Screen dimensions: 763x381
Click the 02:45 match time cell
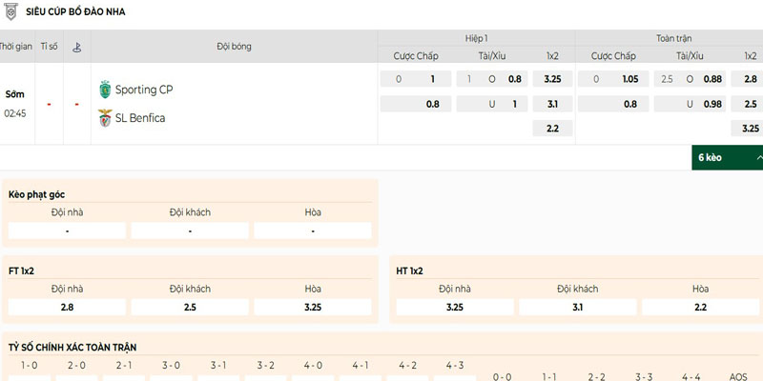pos(15,113)
